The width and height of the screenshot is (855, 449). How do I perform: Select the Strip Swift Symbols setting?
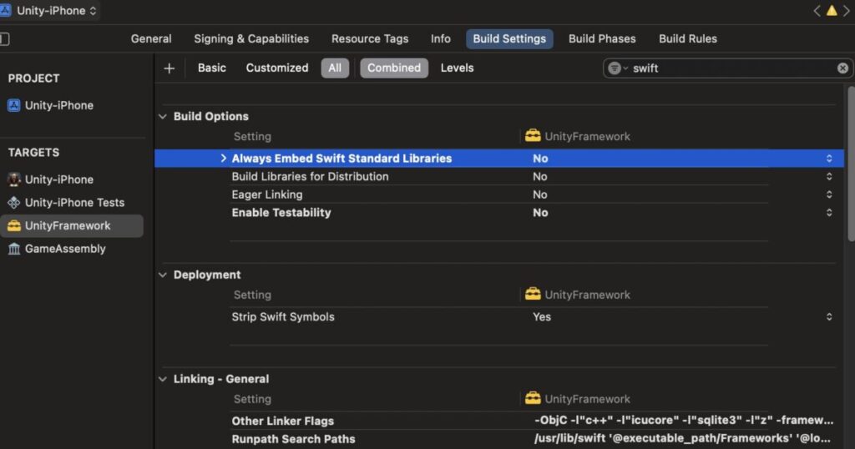282,316
